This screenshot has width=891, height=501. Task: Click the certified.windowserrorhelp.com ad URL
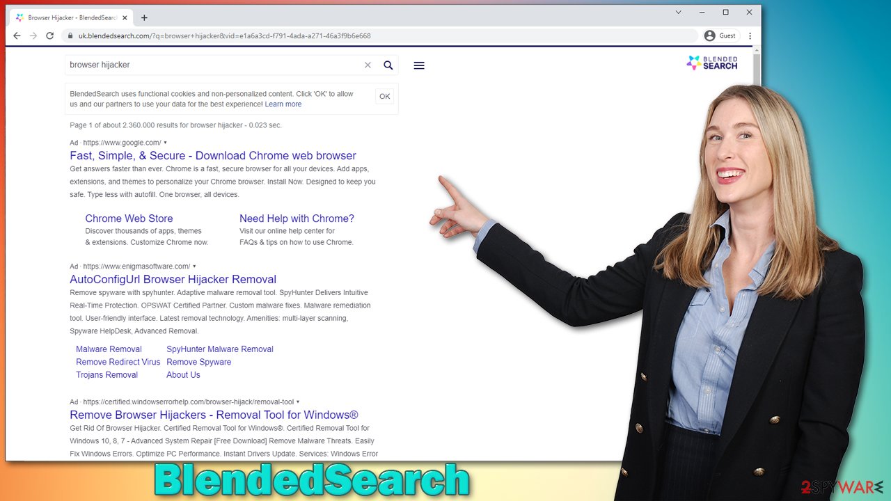tap(189, 402)
